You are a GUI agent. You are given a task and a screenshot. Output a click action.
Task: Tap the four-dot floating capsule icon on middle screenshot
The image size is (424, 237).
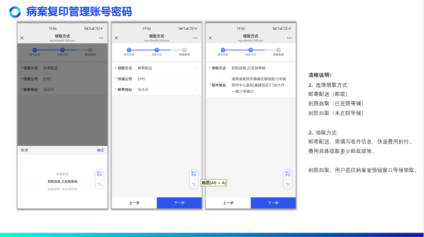tap(193, 173)
